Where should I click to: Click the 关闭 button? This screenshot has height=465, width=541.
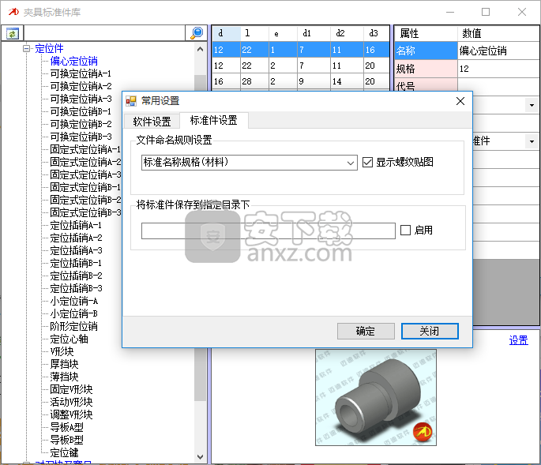pyautogui.click(x=430, y=331)
